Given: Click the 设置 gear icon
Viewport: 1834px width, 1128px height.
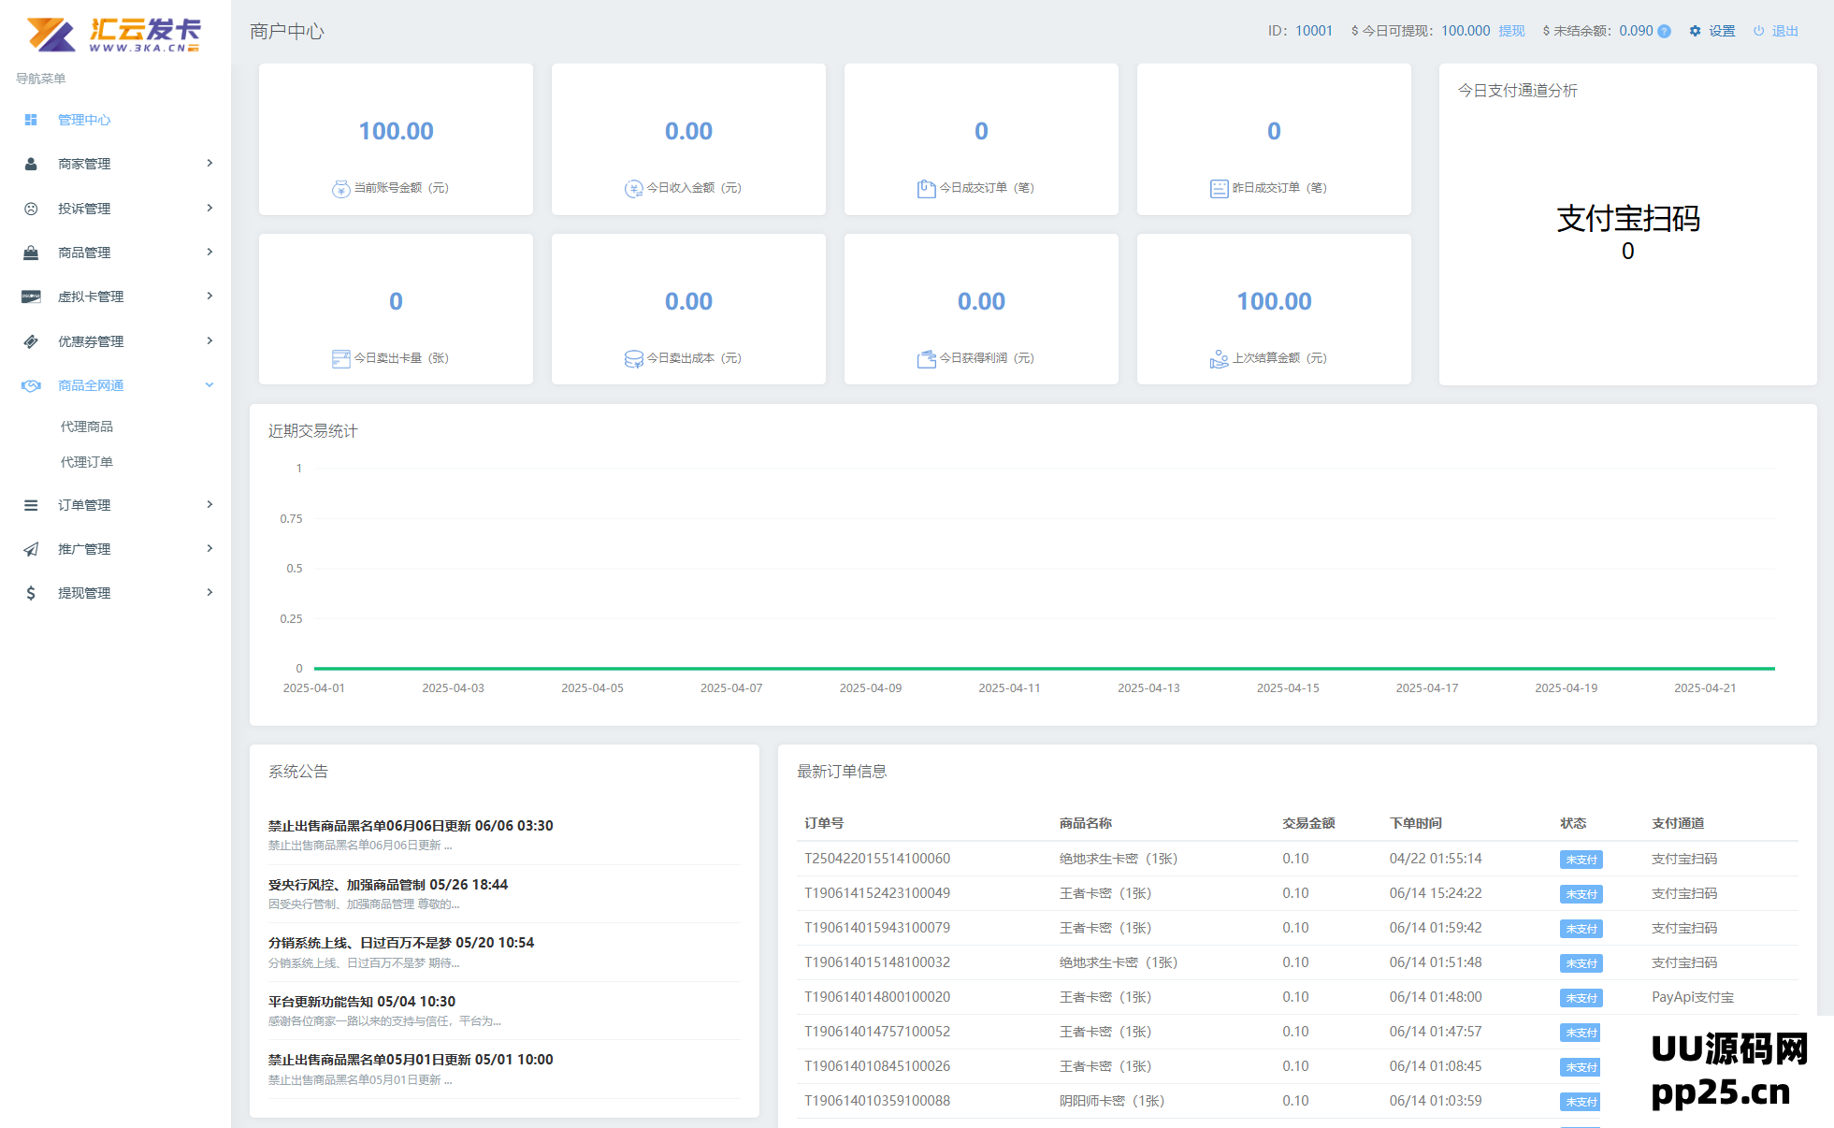Looking at the screenshot, I should click(x=1695, y=31).
